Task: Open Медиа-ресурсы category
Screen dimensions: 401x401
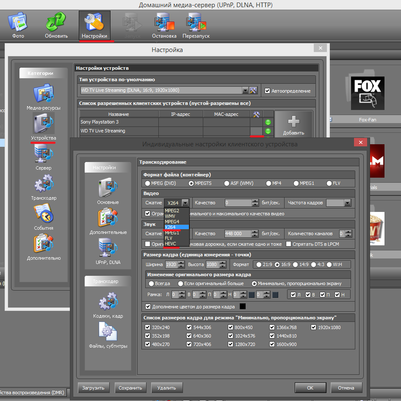Action: click(44, 97)
